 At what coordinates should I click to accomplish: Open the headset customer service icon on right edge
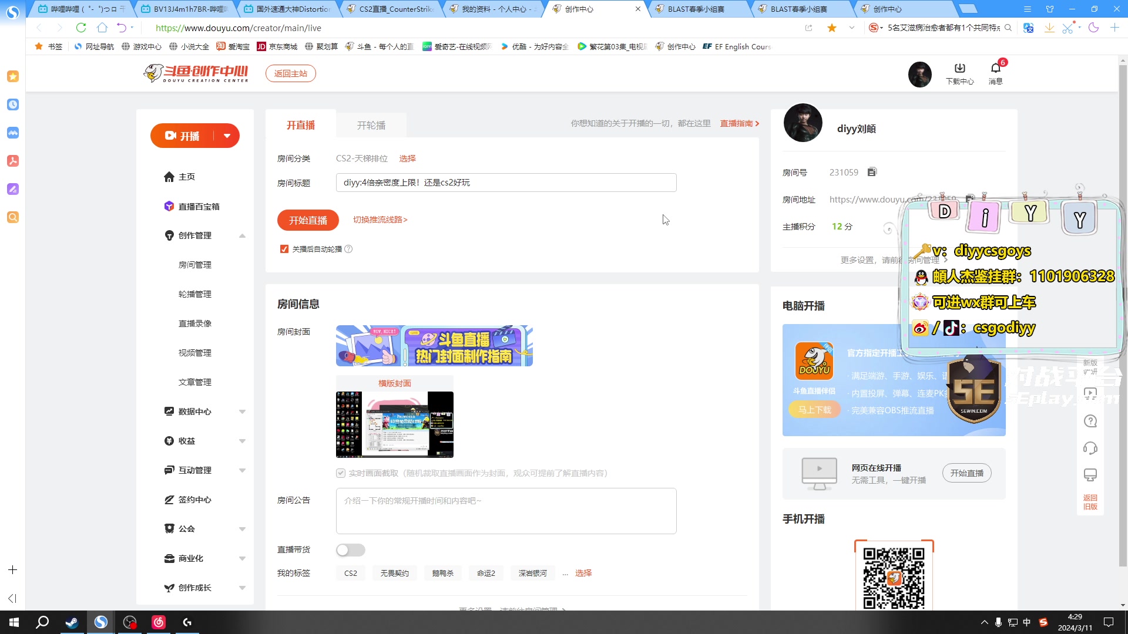(1090, 448)
